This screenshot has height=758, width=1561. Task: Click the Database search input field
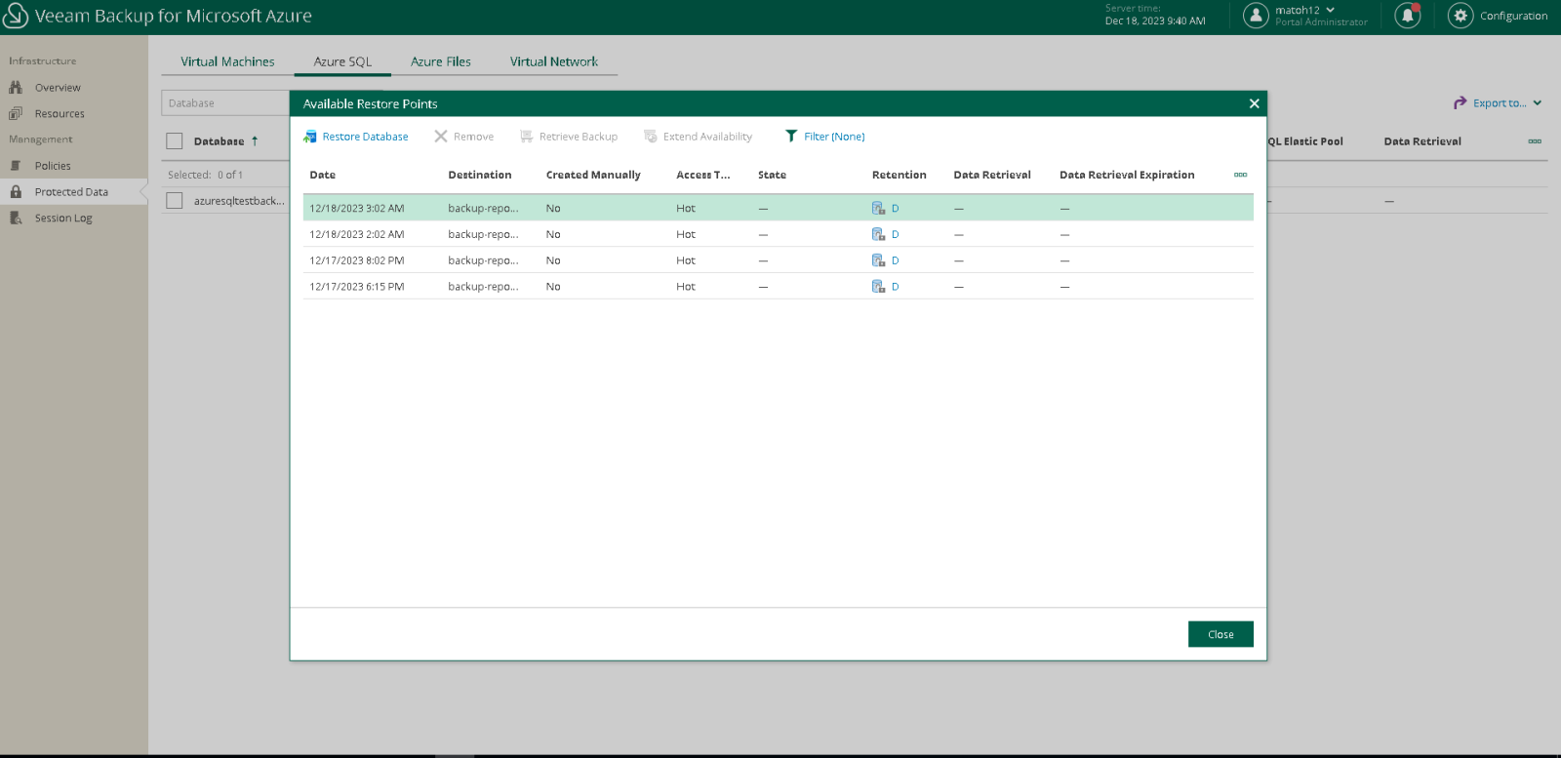(225, 102)
